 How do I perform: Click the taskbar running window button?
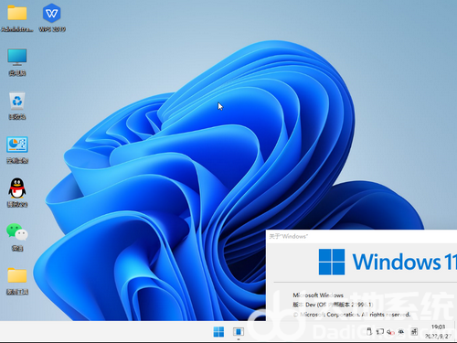point(239,332)
